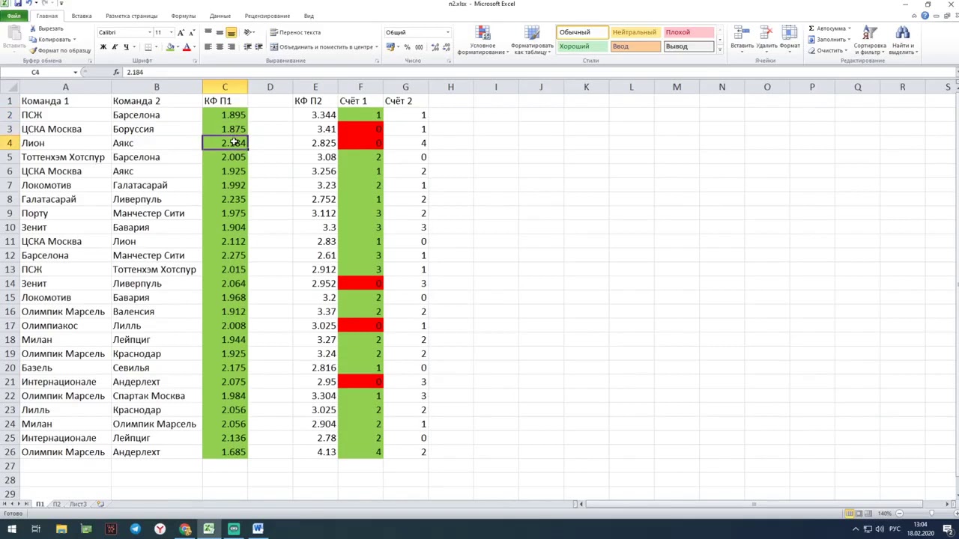Viewport: 959px width, 539px height.
Task: Open the Word icon in the taskbar
Action: (x=258, y=529)
